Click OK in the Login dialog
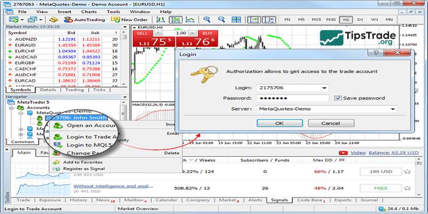Viewport: 428px width, 214px height. click(279, 123)
